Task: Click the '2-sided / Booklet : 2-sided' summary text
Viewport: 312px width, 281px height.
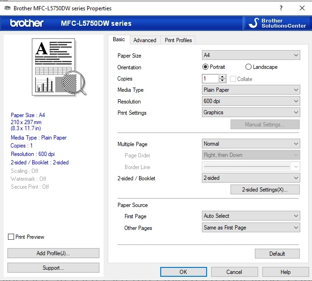Action: pyautogui.click(x=40, y=163)
